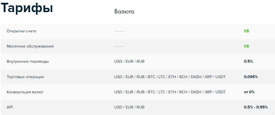Click the dash placeholder in Месячное обслуживание row
This screenshot has width=275, height=115.
point(119,47)
